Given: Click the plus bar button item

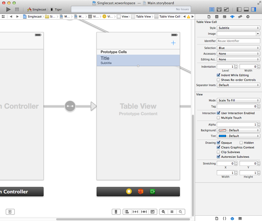Looking at the screenshot, I should coord(173,43).
